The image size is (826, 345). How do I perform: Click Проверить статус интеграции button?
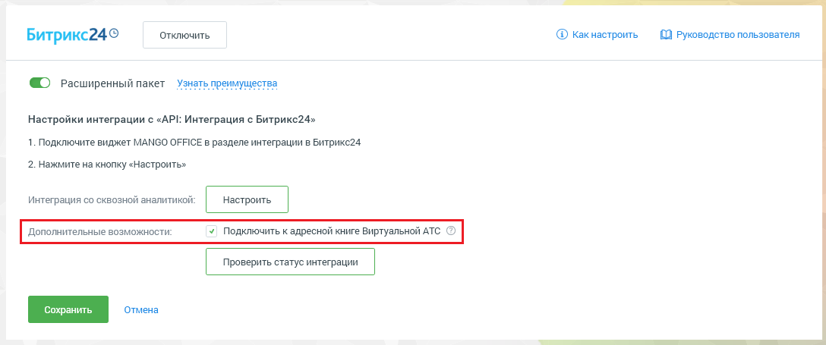[x=290, y=262]
